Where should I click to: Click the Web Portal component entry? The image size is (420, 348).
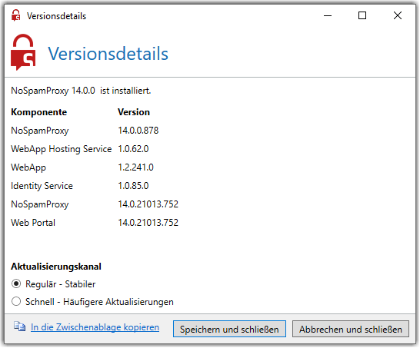(33, 223)
